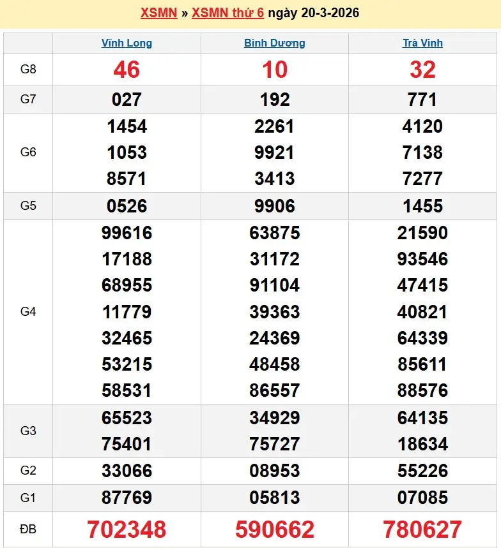Open the Vĩnh Long province link
Viewport: 501px width, 548px height.
pos(127,43)
